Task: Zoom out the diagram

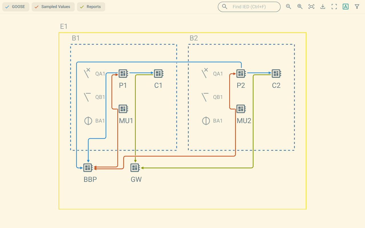Action: pos(289,7)
